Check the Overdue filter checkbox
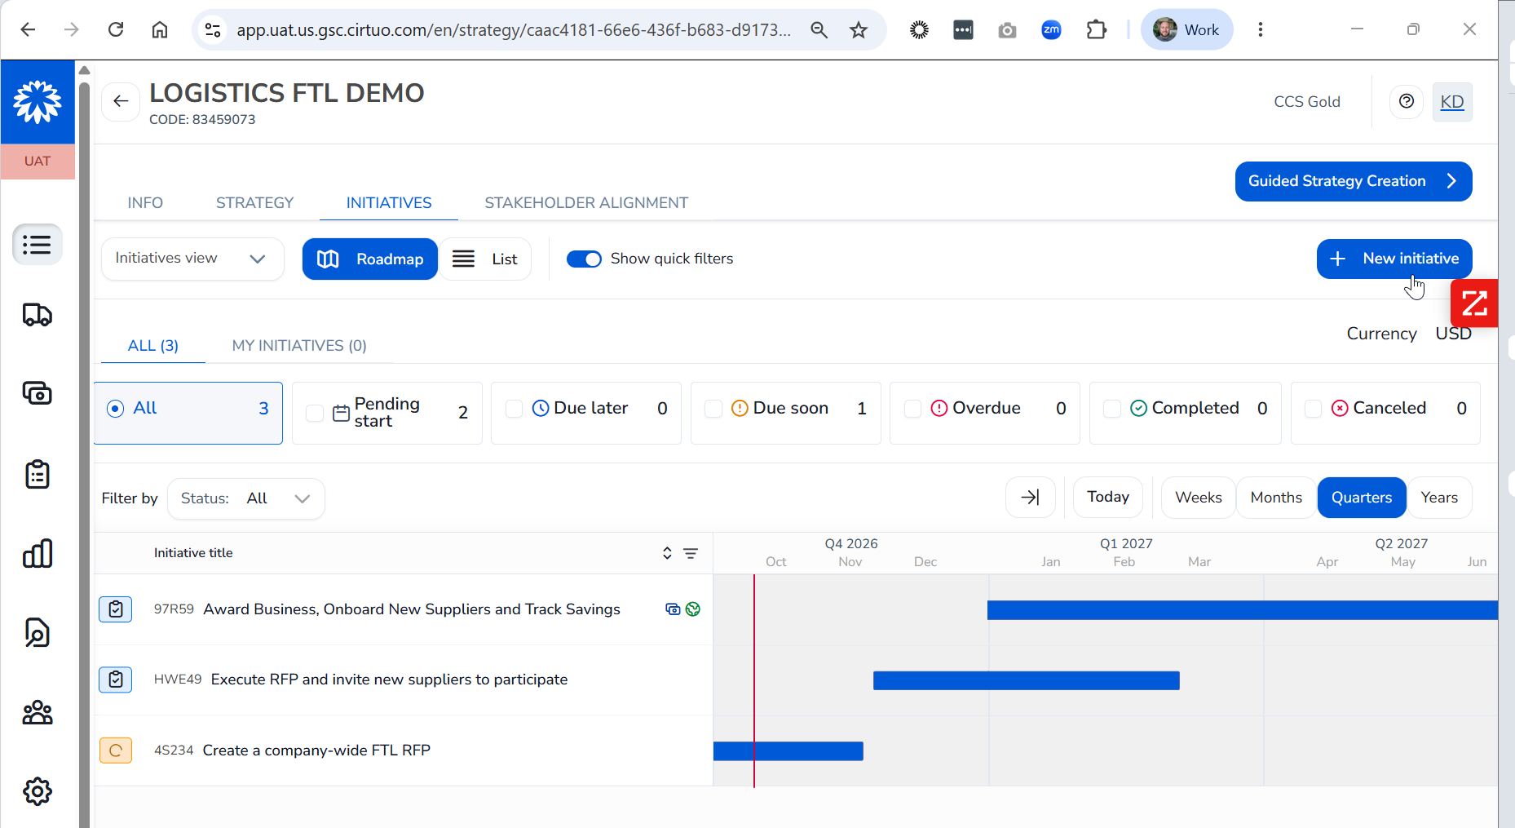Image resolution: width=1515 pixels, height=828 pixels. tap(913, 408)
